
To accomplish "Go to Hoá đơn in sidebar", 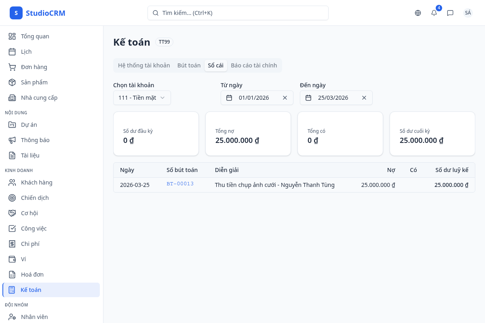I will [32, 275].
